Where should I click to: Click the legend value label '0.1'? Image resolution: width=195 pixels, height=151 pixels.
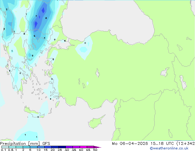click(x=3, y=150)
